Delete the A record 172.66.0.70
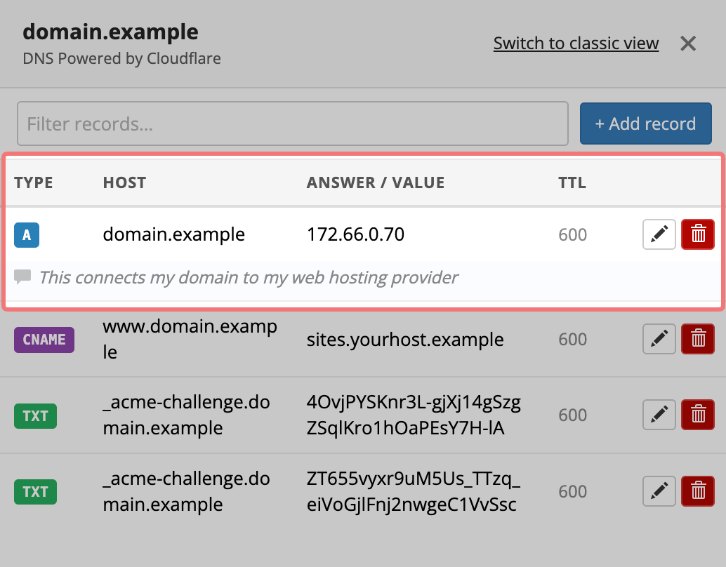 (698, 234)
